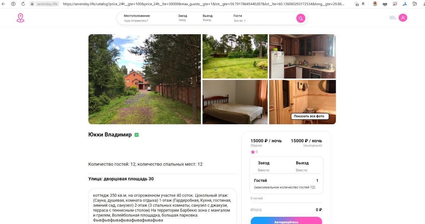Open the pink user profile icon
Viewport: 425px width, 224px height.
pyautogui.click(x=403, y=18)
